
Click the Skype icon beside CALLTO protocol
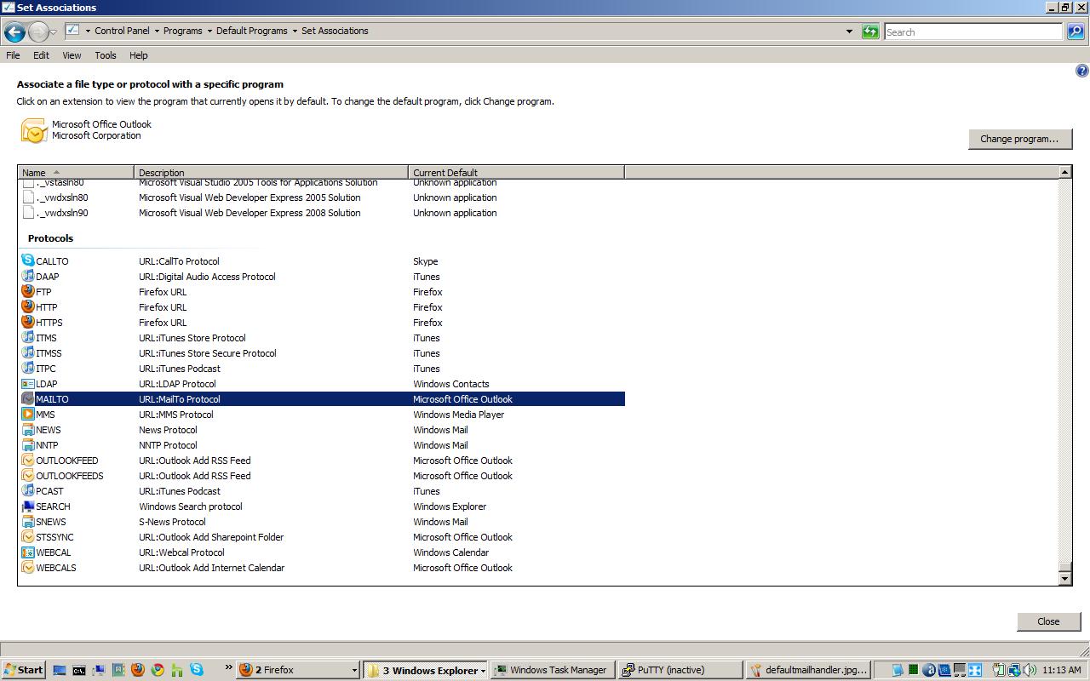tap(28, 260)
